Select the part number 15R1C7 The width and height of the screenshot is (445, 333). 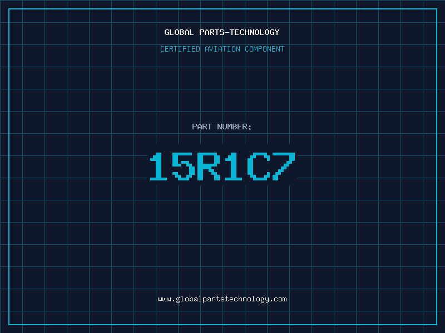(222, 166)
